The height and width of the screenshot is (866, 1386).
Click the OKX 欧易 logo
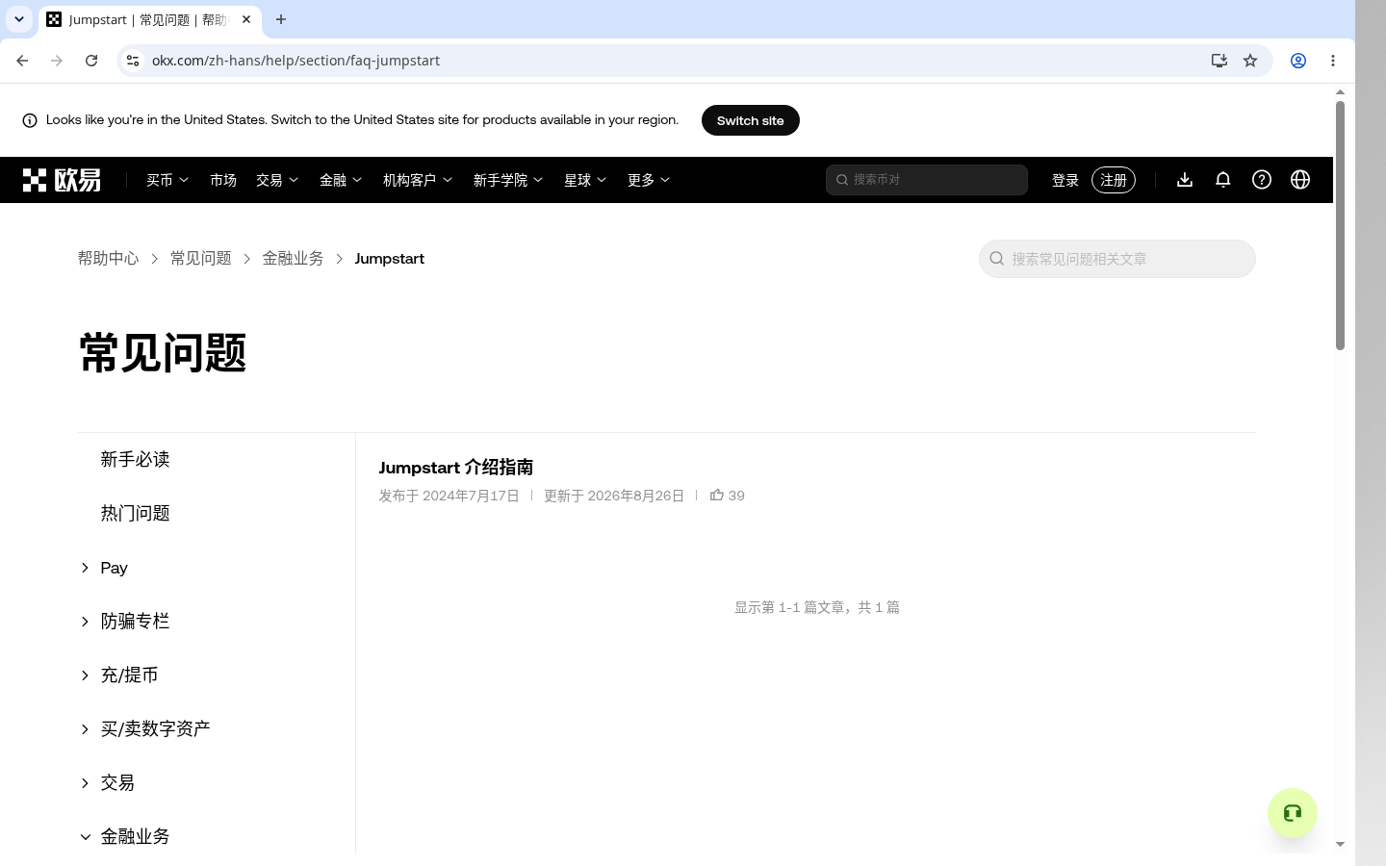pyautogui.click(x=62, y=180)
